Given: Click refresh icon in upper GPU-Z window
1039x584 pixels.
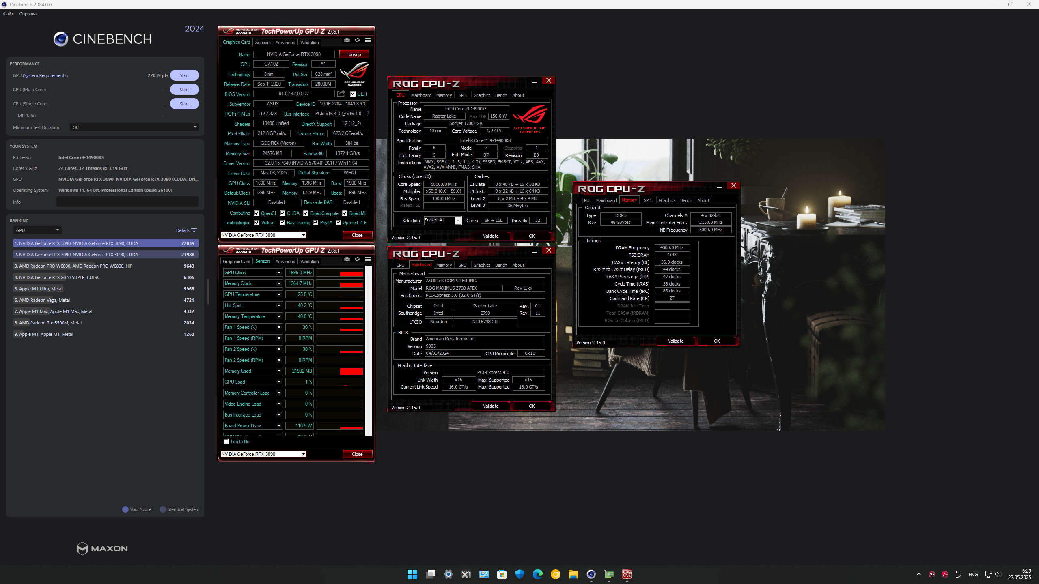Looking at the screenshot, I should tap(357, 40).
